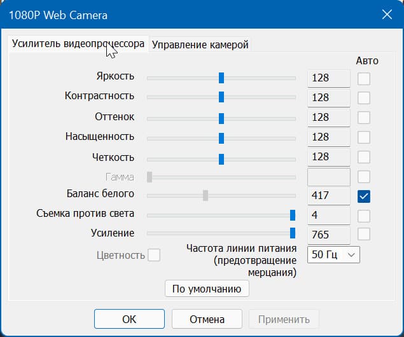Close the 1080P Web Camera dialog

pos(386,15)
